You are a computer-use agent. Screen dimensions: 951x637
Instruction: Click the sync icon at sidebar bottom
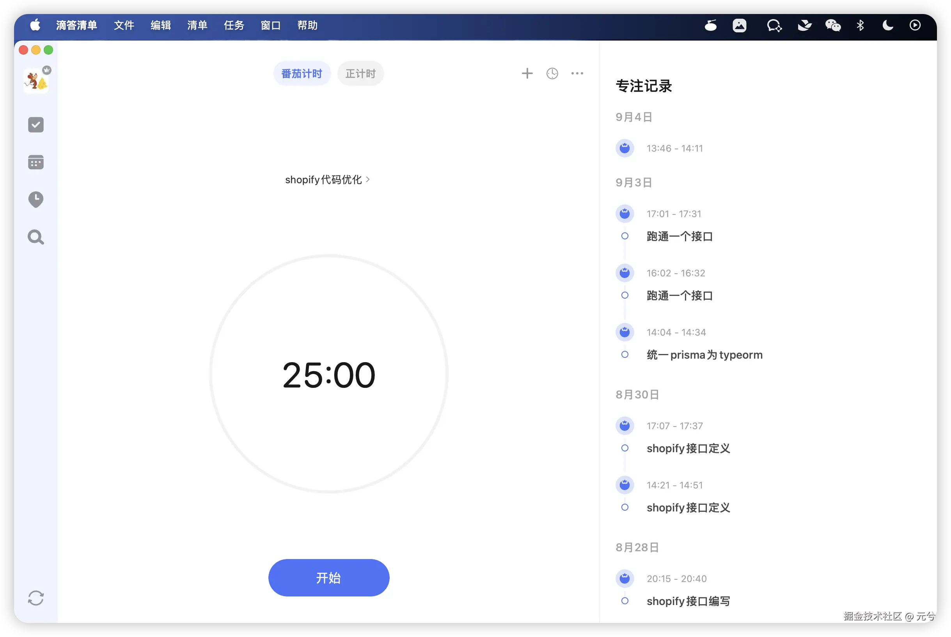(36, 598)
